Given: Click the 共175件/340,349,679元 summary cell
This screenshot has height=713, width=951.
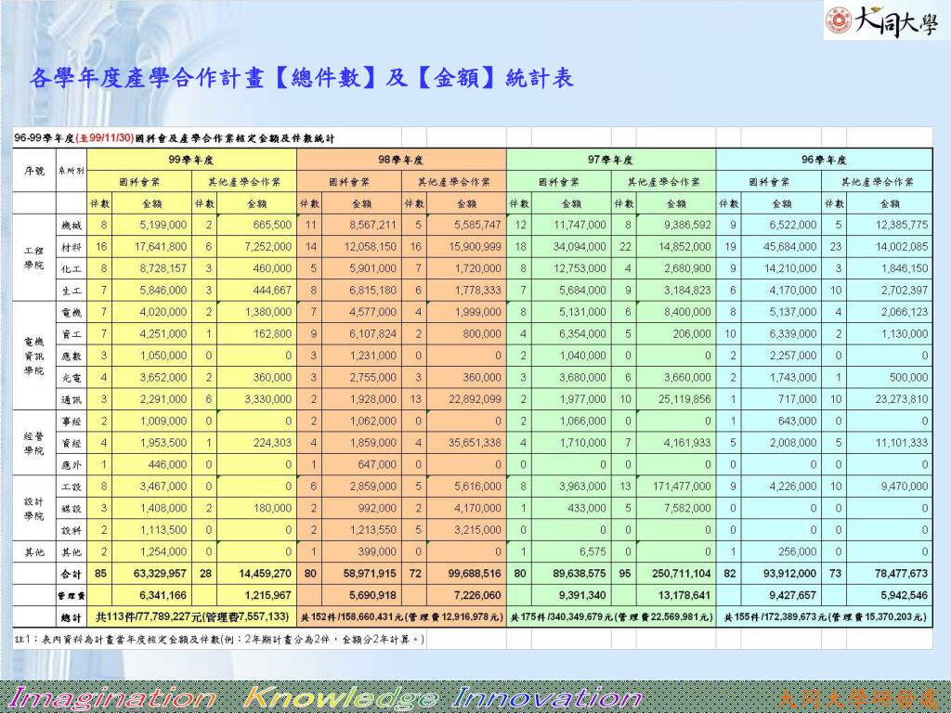Looking at the screenshot, I should point(611,617).
